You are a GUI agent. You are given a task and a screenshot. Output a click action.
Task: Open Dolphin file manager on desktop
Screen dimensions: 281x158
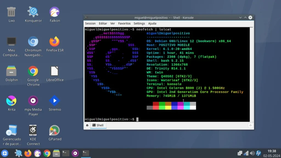pyautogui.click(x=11, y=71)
